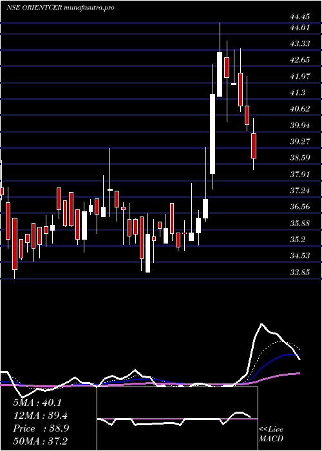Click the last red candlestick on the right
322x451 pixels.
[254, 146]
